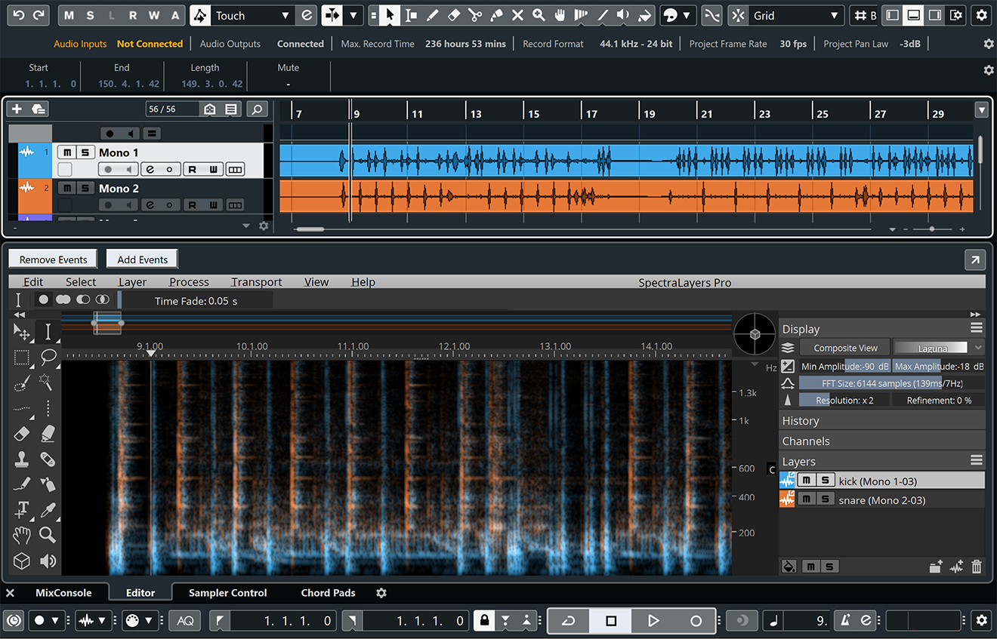Mute the snare (Mono 2-03) layer
This screenshot has height=639, width=997.
click(806, 499)
